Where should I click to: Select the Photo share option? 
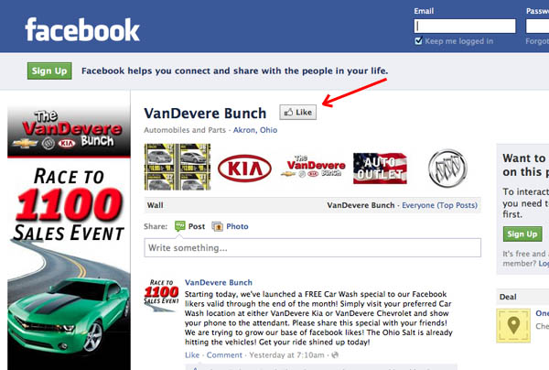230,226
